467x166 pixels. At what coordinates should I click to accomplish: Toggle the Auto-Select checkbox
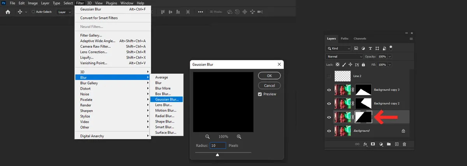(x=33, y=12)
